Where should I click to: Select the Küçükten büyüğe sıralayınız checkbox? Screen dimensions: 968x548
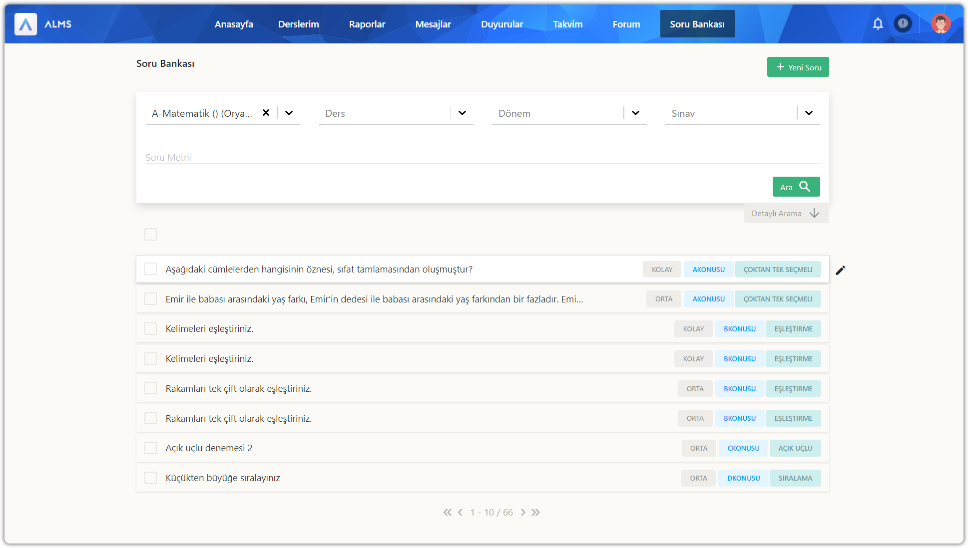[150, 478]
